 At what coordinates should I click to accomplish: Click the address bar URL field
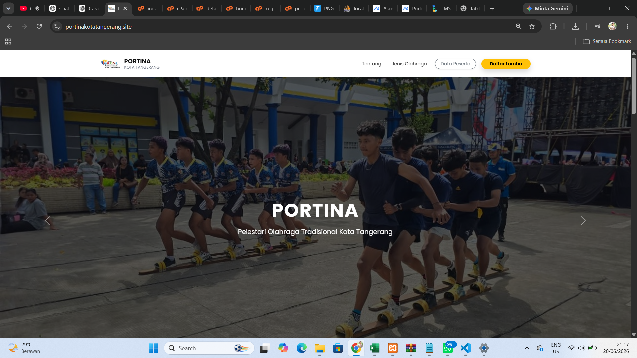(x=285, y=26)
